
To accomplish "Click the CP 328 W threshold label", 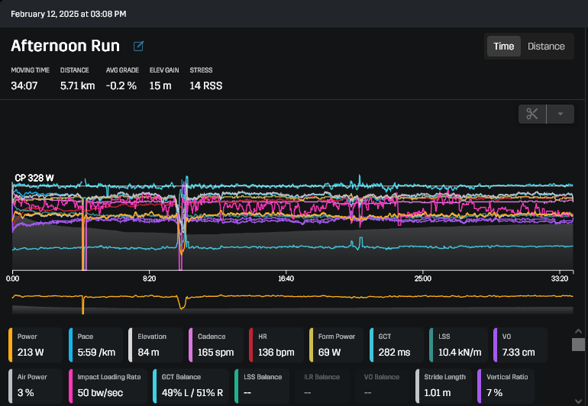I will pyautogui.click(x=34, y=178).
